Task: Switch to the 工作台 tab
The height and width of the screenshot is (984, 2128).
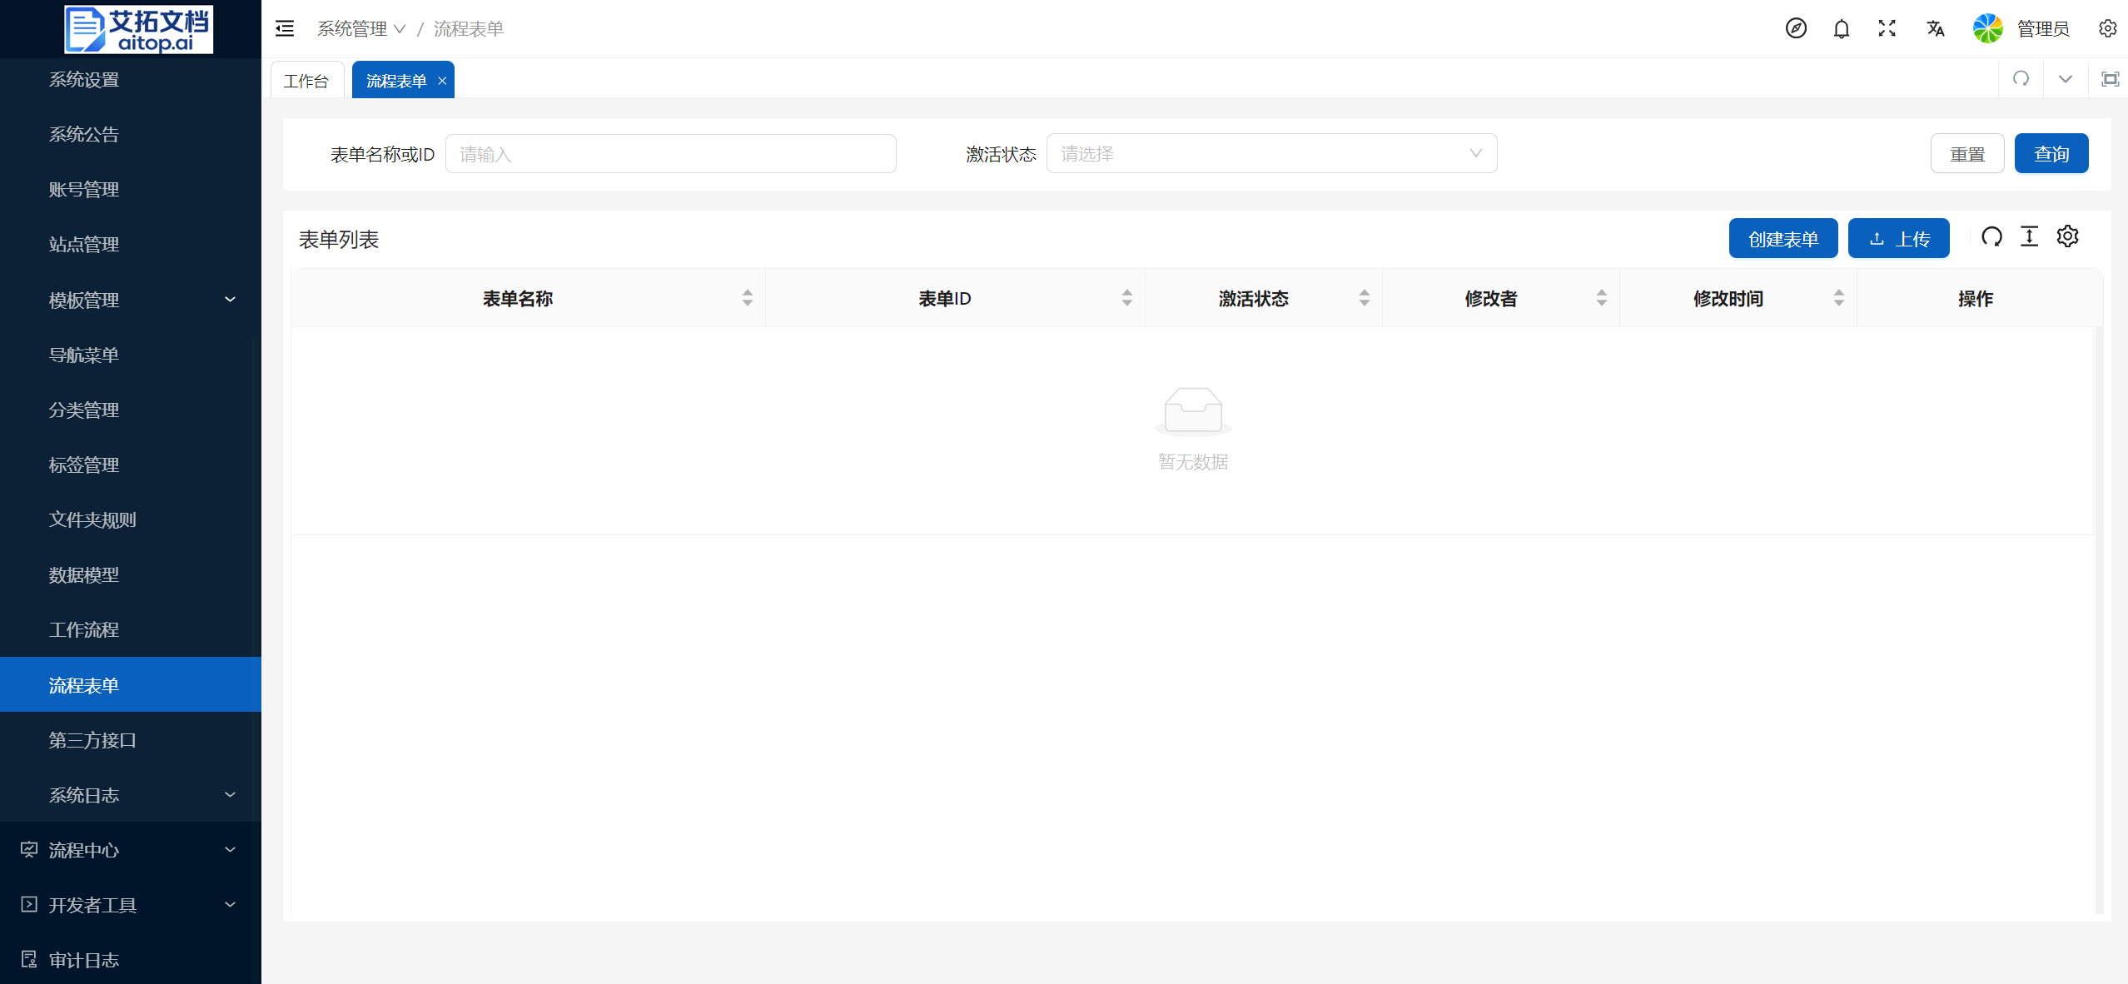Action: [306, 81]
